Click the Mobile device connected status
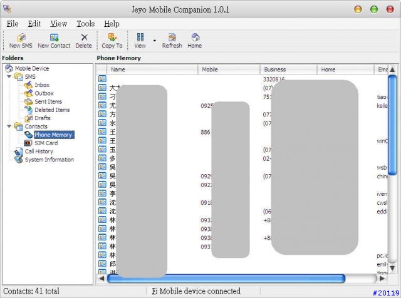This screenshot has height=298, width=401. (196, 291)
